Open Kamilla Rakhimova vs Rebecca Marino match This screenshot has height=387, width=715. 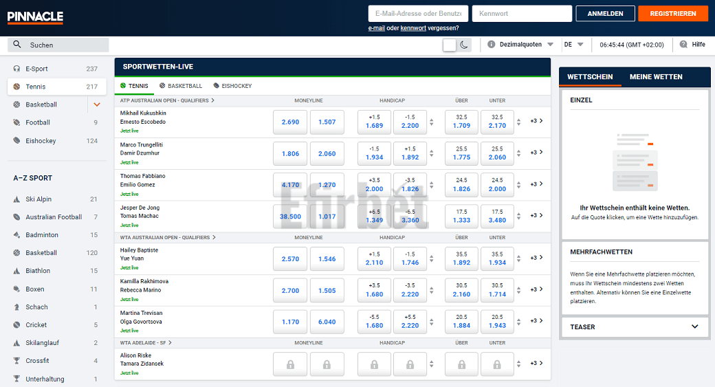pos(144,286)
